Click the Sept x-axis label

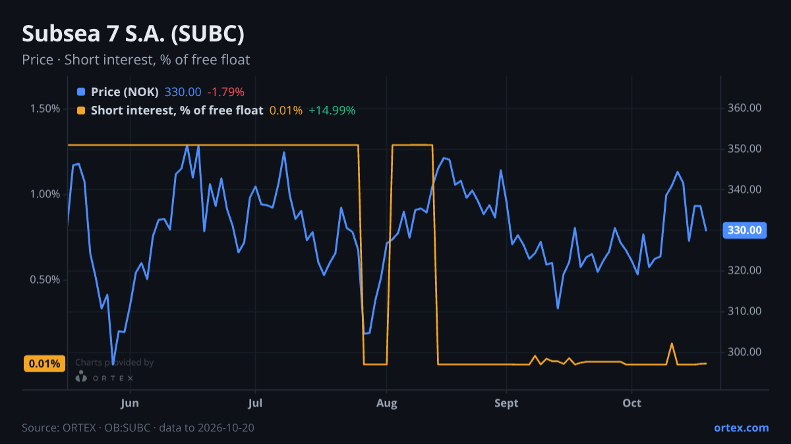pos(506,403)
